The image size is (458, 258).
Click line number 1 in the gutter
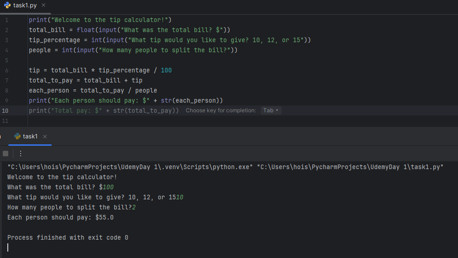(x=6, y=20)
